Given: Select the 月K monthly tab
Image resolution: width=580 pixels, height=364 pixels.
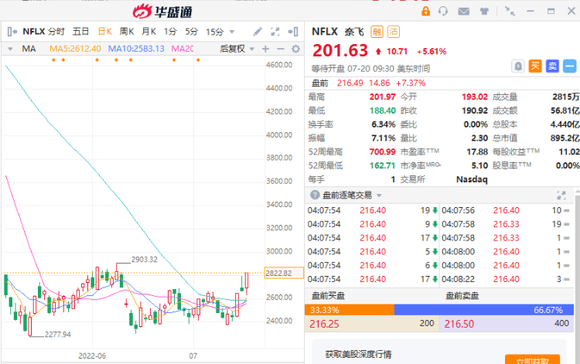Looking at the screenshot, I should (x=148, y=32).
